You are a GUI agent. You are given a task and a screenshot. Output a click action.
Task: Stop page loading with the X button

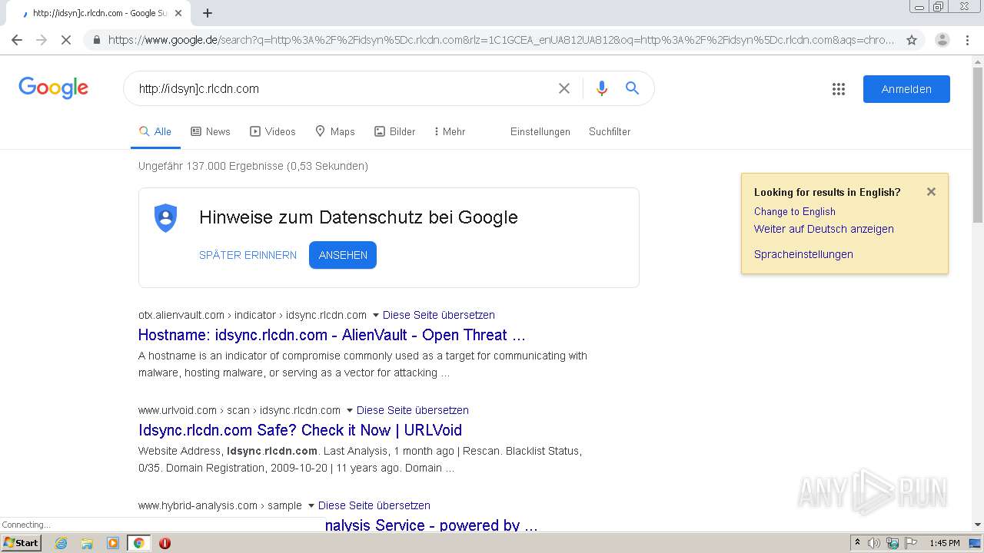[x=66, y=40]
